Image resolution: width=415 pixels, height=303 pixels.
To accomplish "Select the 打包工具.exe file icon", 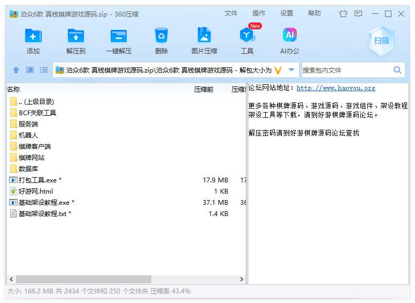I will [13, 180].
